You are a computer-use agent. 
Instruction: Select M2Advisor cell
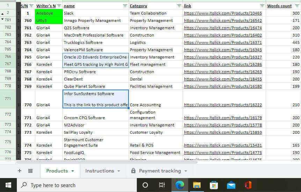pyautogui.click(x=96, y=125)
